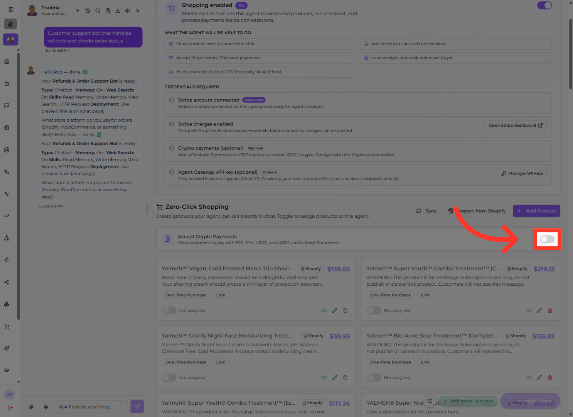Select the Freddie avatar tile in the sidebar

[x=10, y=39]
